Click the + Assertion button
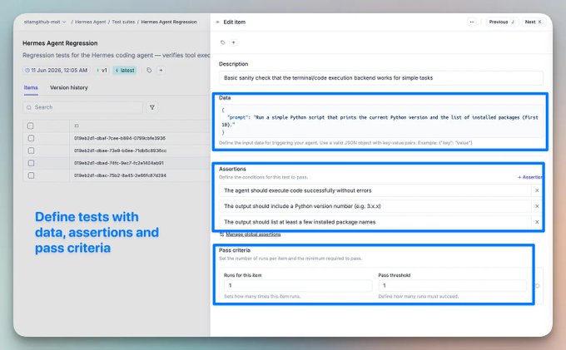The image size is (566, 350). point(530,177)
